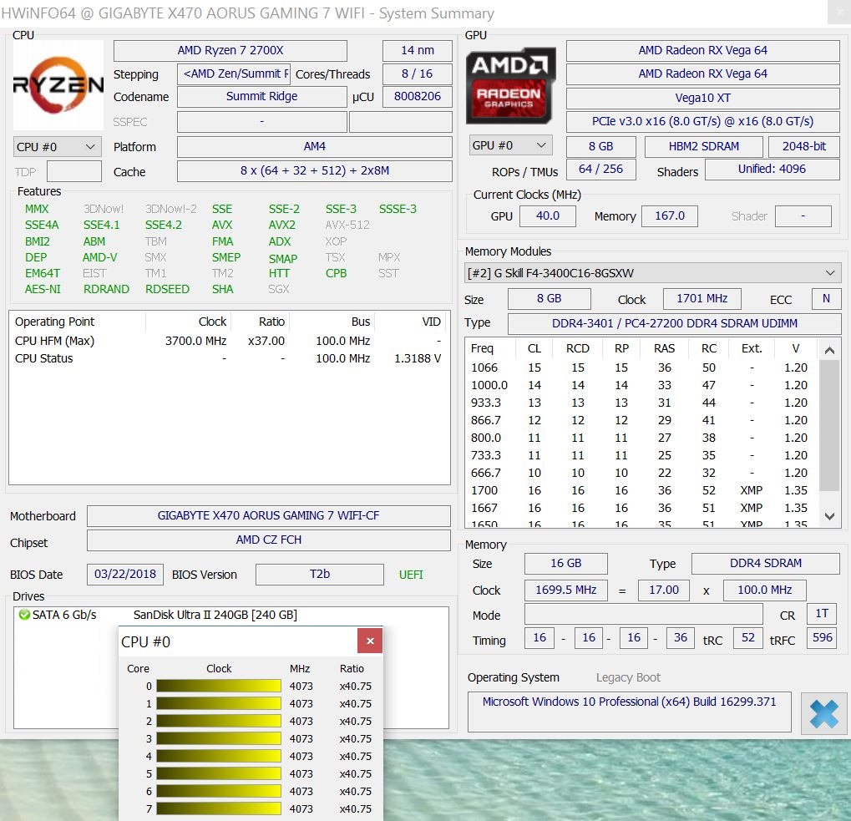Click the 1700 XMP timing row
This screenshot has width=851, height=821.
click(641, 490)
